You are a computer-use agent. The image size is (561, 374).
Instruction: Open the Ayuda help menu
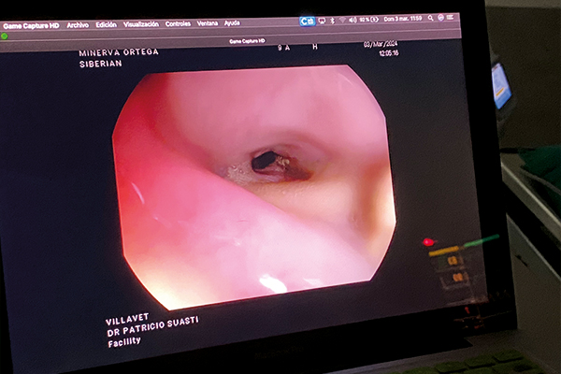click(x=232, y=22)
